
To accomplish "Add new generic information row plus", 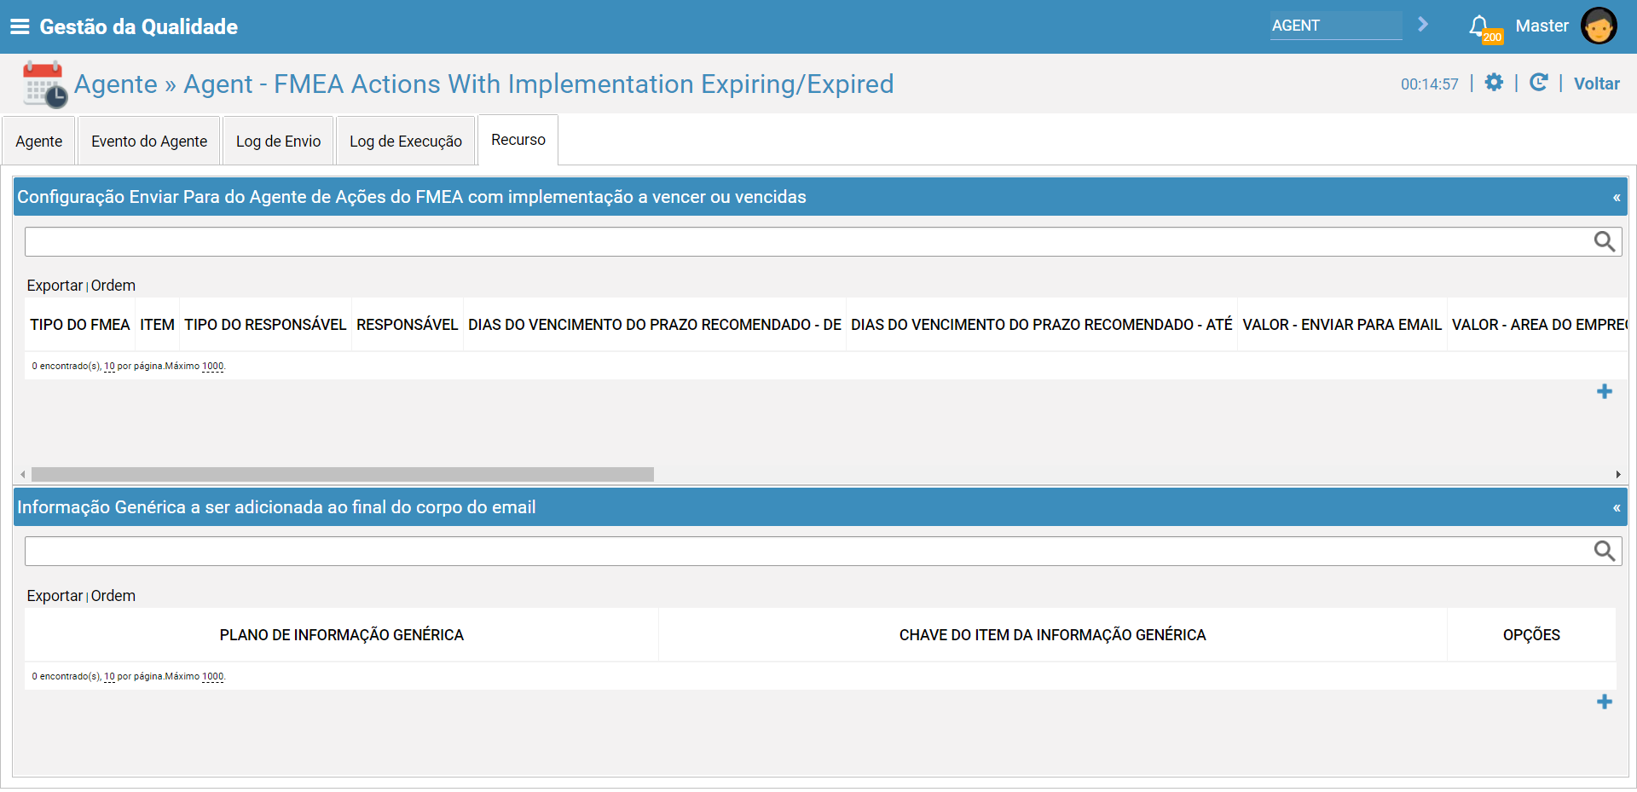I will [1605, 702].
